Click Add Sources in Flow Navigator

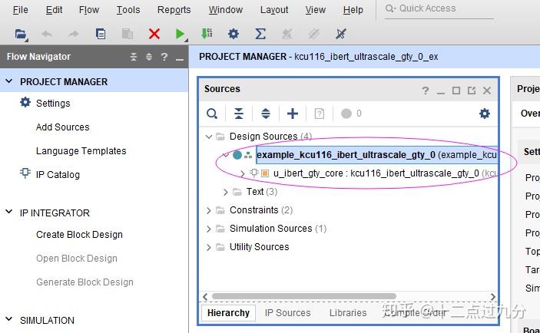(62, 127)
